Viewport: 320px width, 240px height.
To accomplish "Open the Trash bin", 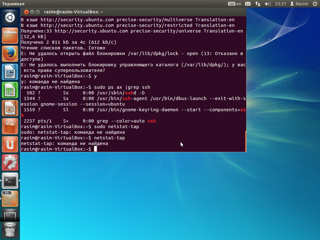I will [x=10, y=230].
